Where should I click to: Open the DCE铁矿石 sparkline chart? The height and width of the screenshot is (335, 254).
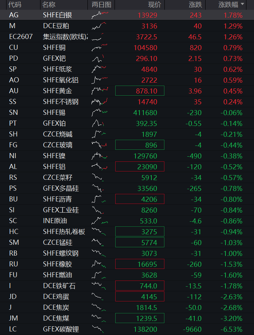[x=99, y=286]
